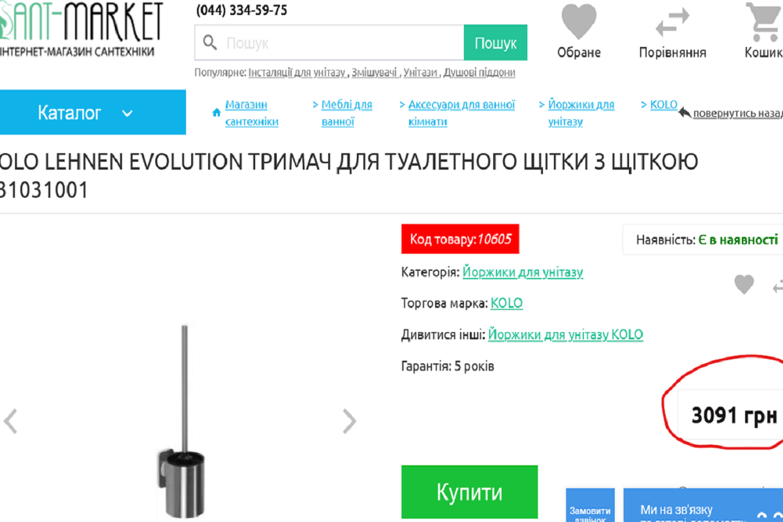Expand the Каталог dropdown menu
Image resolution: width=783 pixels, height=522 pixels.
click(93, 112)
